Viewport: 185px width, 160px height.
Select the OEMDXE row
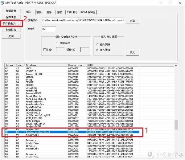(x=72, y=77)
